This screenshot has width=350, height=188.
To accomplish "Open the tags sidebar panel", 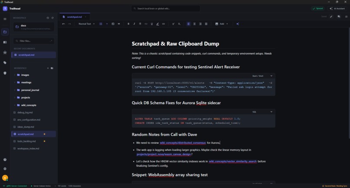I will [x=5, y=63].
